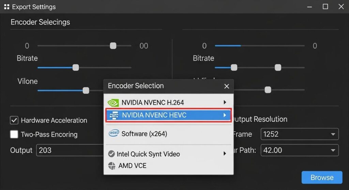Maximize the Export Settings window
349x190 pixels.
click(325, 6)
